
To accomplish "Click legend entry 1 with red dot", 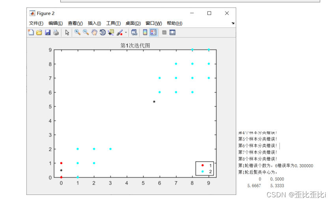I will [x=206, y=165].
